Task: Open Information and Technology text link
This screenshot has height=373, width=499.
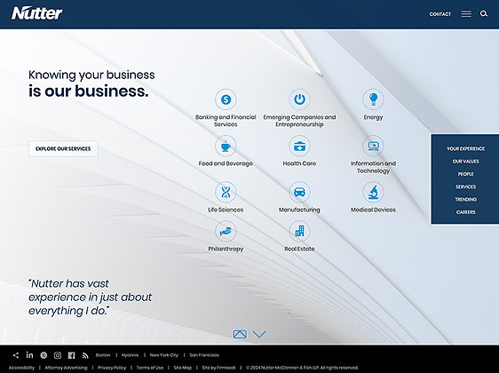Action: pos(373,167)
